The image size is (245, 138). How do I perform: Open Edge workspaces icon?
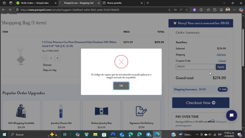pos(4,3)
